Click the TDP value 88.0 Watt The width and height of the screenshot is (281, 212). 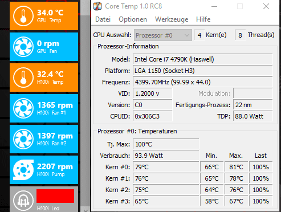click(x=253, y=116)
